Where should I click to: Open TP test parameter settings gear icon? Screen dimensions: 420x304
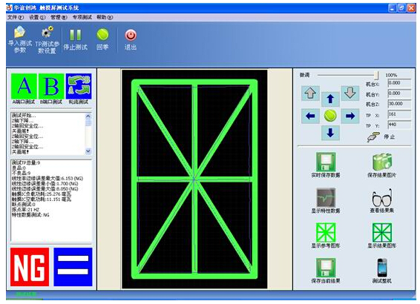point(47,32)
